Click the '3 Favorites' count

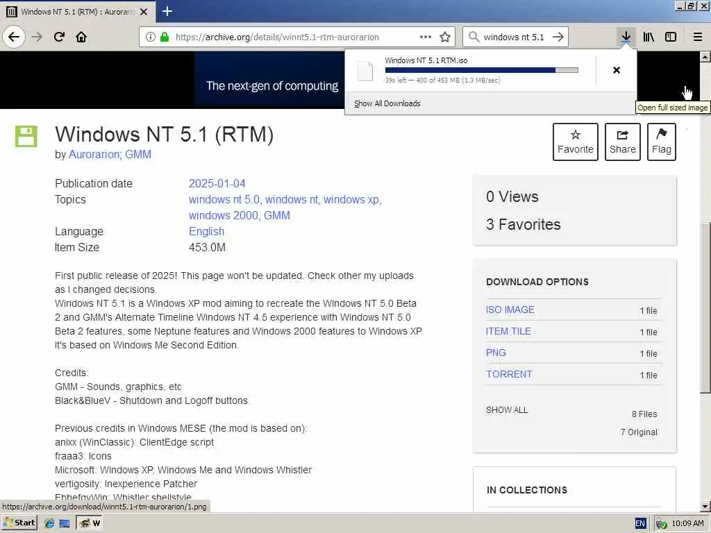[524, 224]
